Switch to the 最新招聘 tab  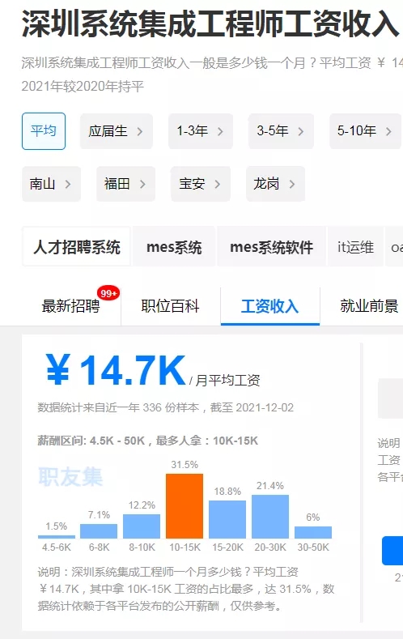point(71,306)
